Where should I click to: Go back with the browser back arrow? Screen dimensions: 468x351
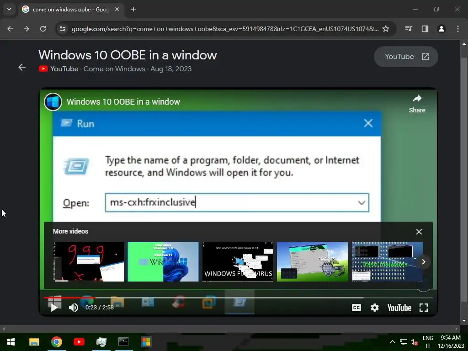tap(10, 29)
